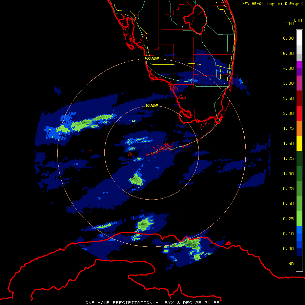Image resolution: width=305 pixels, height=305 pixels.
Task: Click the 2.50 legend value
Action: point(288,98)
